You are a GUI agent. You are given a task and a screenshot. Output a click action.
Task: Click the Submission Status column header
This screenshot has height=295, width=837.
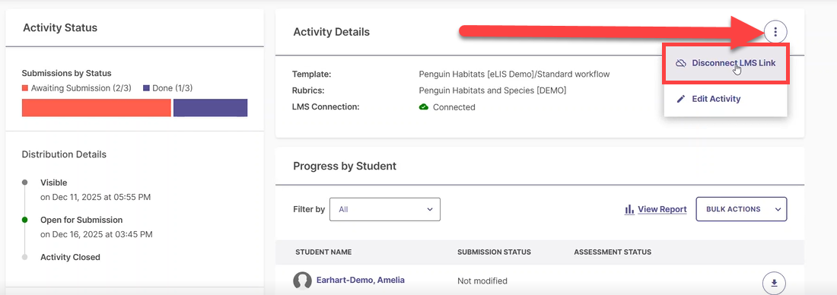pos(495,252)
